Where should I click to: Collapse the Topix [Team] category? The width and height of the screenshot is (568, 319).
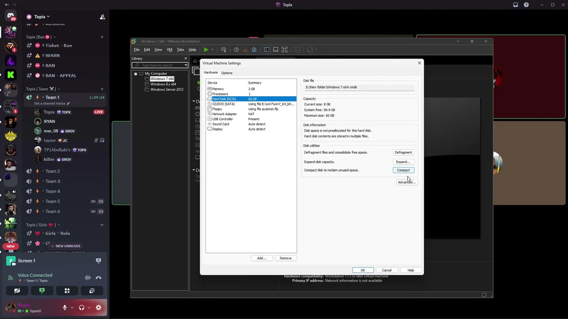43,89
